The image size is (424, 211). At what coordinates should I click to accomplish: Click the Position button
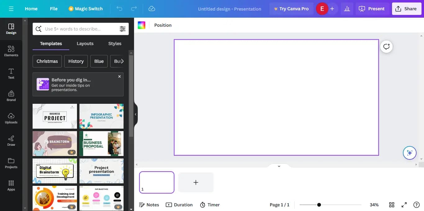(x=163, y=25)
